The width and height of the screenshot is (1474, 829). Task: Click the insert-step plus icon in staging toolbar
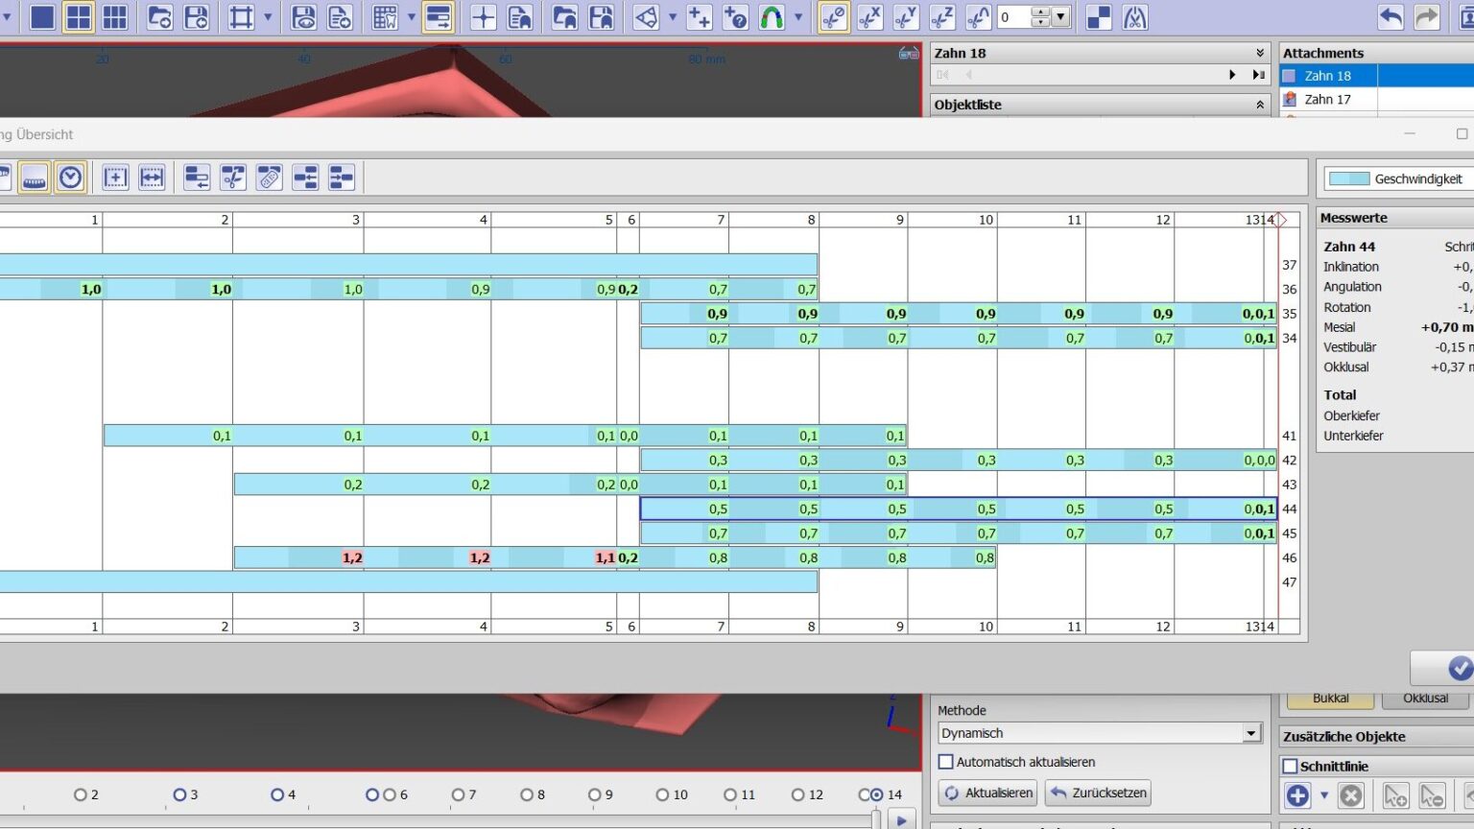(115, 178)
